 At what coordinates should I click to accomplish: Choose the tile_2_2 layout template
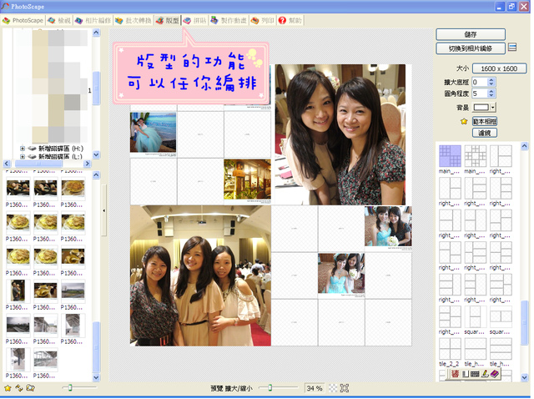coord(450,349)
